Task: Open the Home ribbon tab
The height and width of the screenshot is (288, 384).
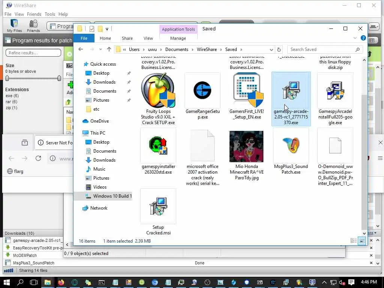Action: [x=105, y=38]
